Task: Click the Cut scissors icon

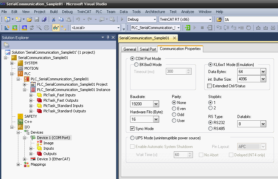Action: pyautogui.click(x=53, y=19)
